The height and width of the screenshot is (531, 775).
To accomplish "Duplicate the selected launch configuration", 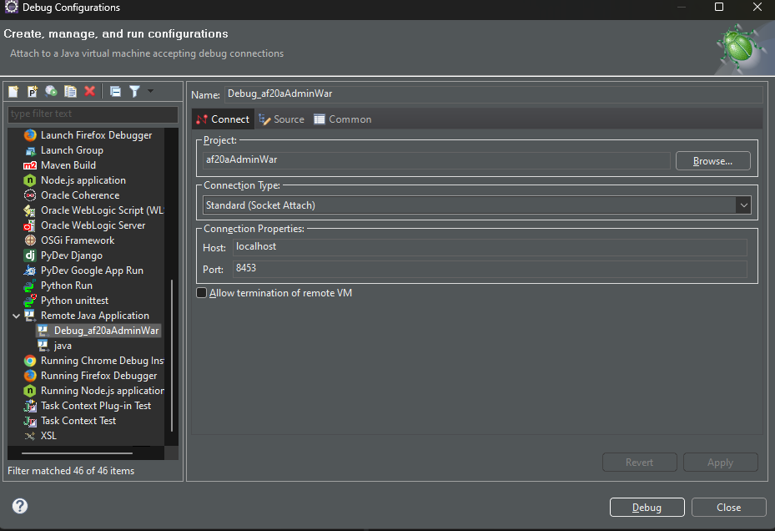I will coord(71,92).
